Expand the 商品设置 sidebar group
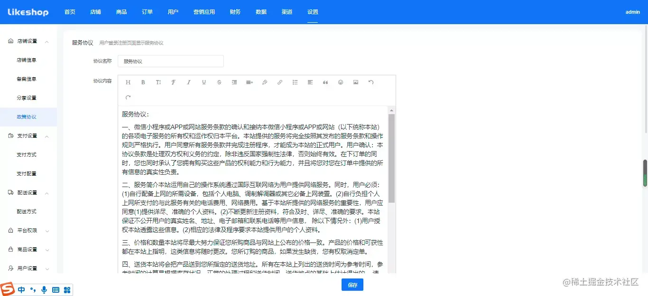 (28, 250)
